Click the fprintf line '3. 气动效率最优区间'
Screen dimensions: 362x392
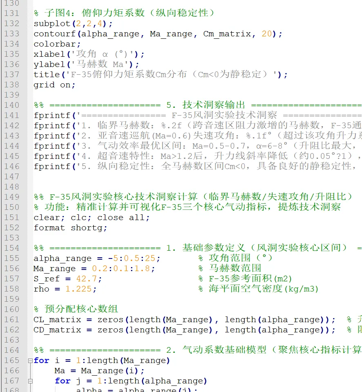[x=198, y=146]
